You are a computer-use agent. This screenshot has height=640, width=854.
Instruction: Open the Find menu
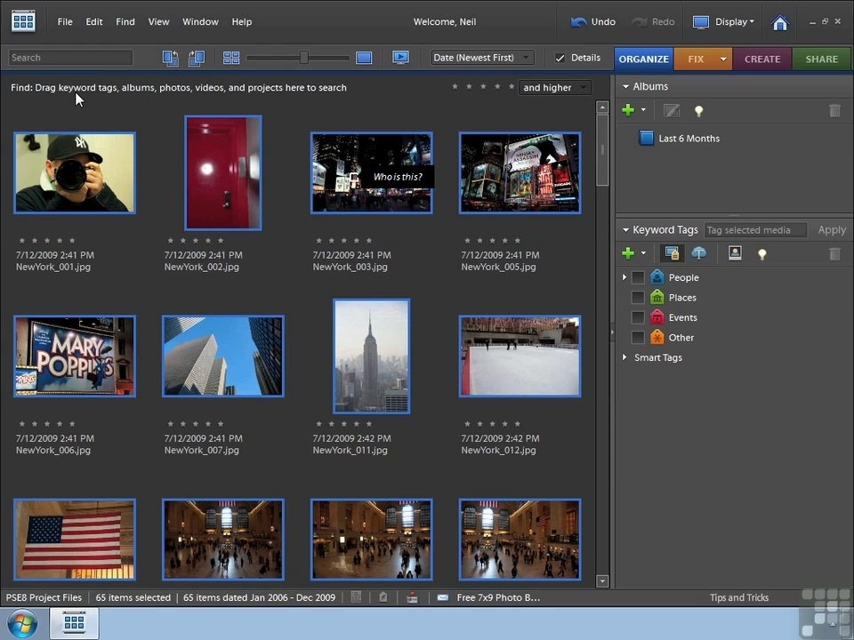125,21
